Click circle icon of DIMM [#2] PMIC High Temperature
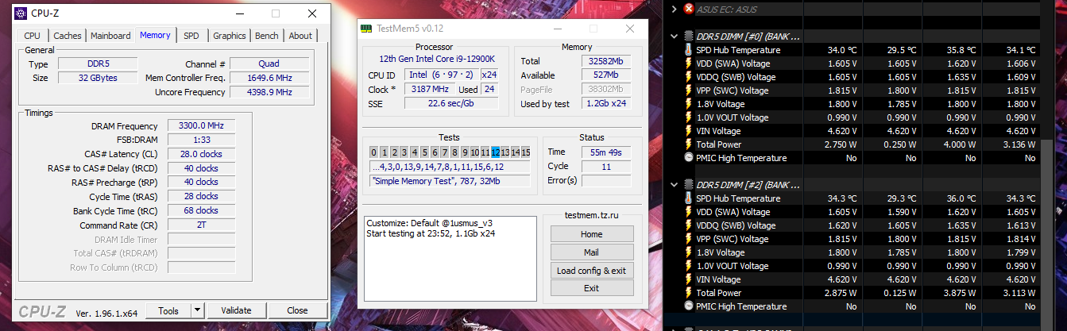Viewport: 1067px width, 331px height. click(688, 306)
